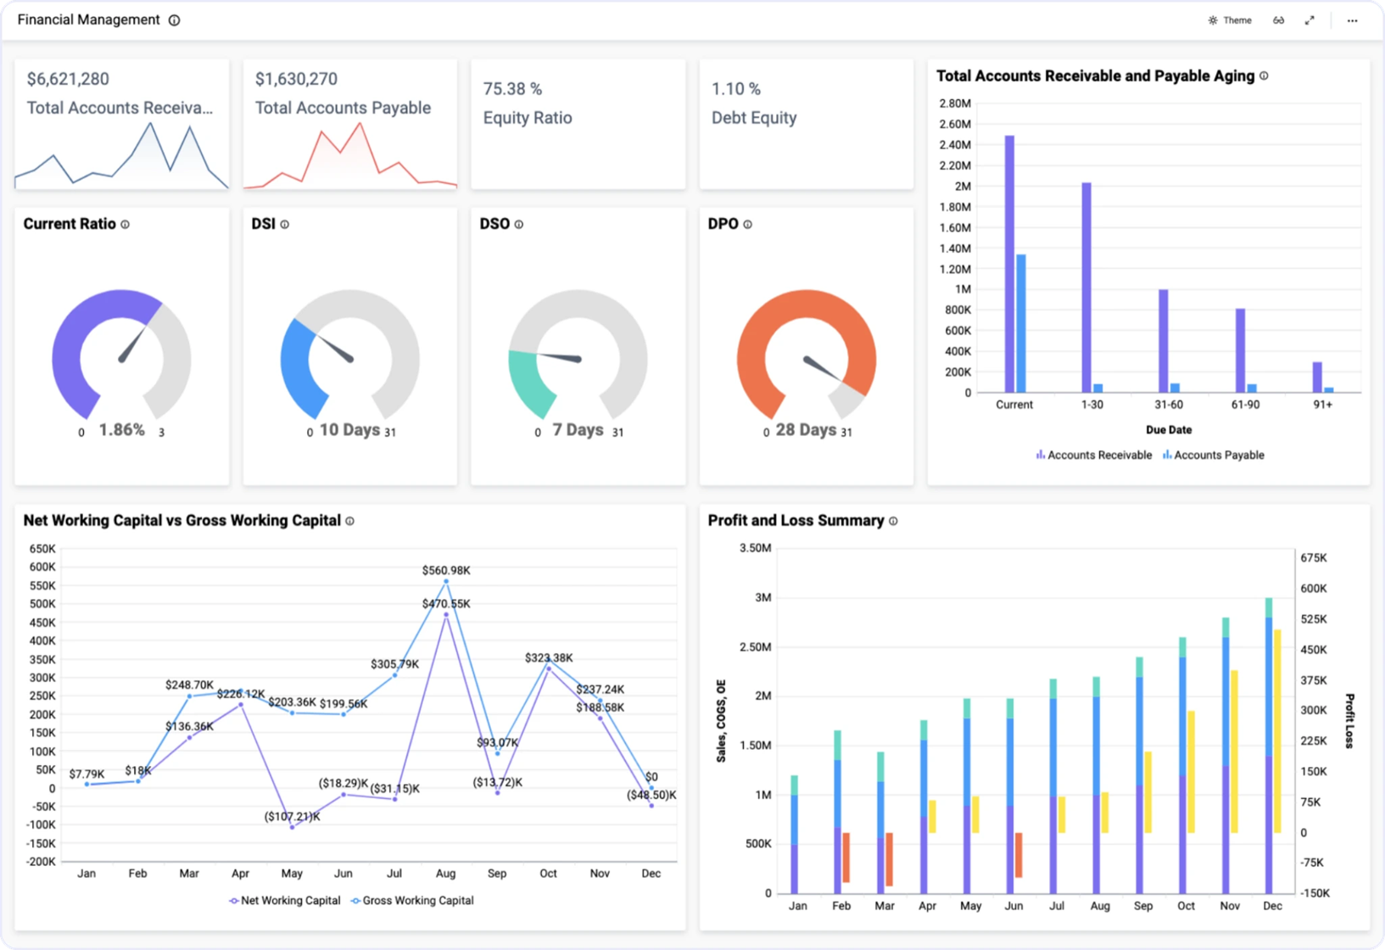Click info icon beside Net Working Capital title
The width and height of the screenshot is (1385, 950).
point(349,521)
